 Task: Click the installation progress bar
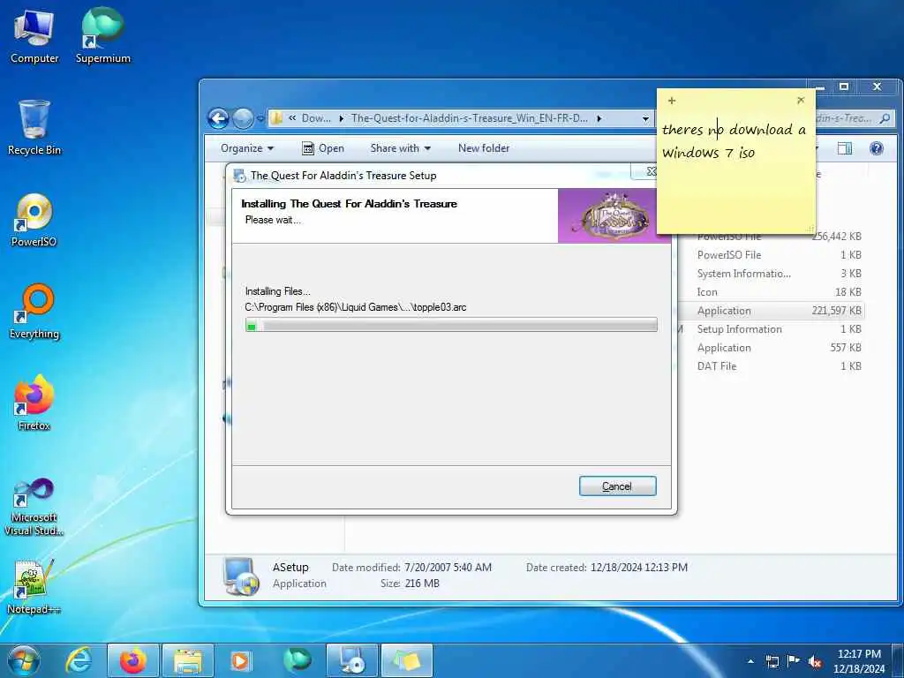pos(451,325)
